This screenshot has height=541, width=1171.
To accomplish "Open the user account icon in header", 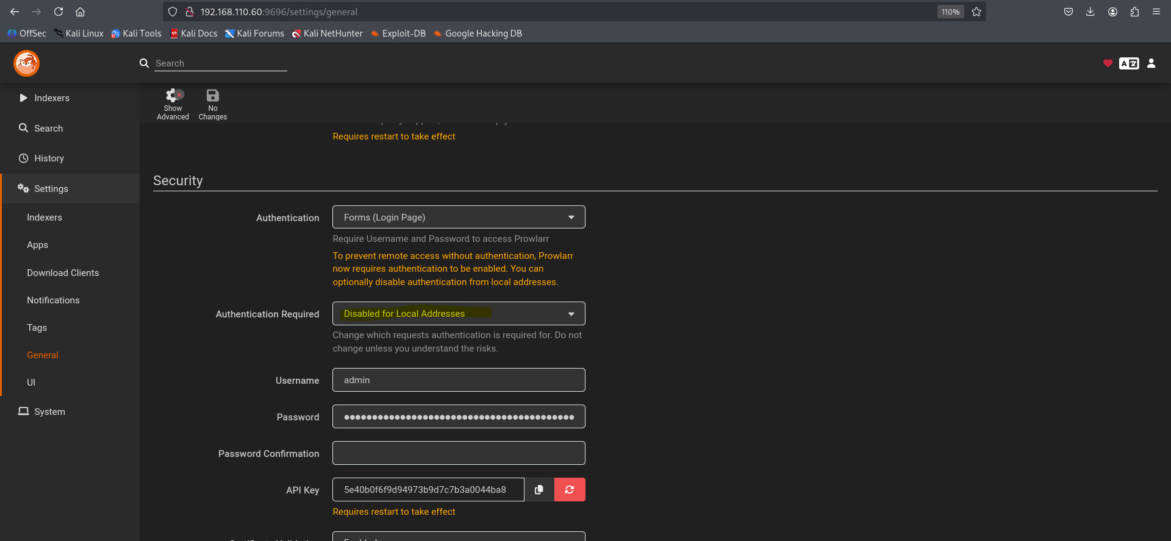I will pos(1151,63).
